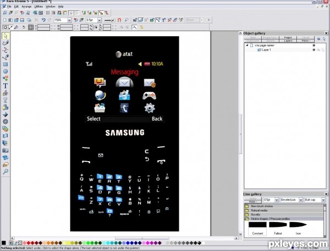Screen dimensions: 330x251
Task: Select the Text tool (T icon)
Action: tap(5, 85)
